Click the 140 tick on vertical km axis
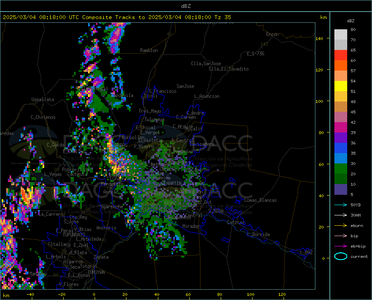The height and width of the screenshot is (300, 372). (x=320, y=39)
